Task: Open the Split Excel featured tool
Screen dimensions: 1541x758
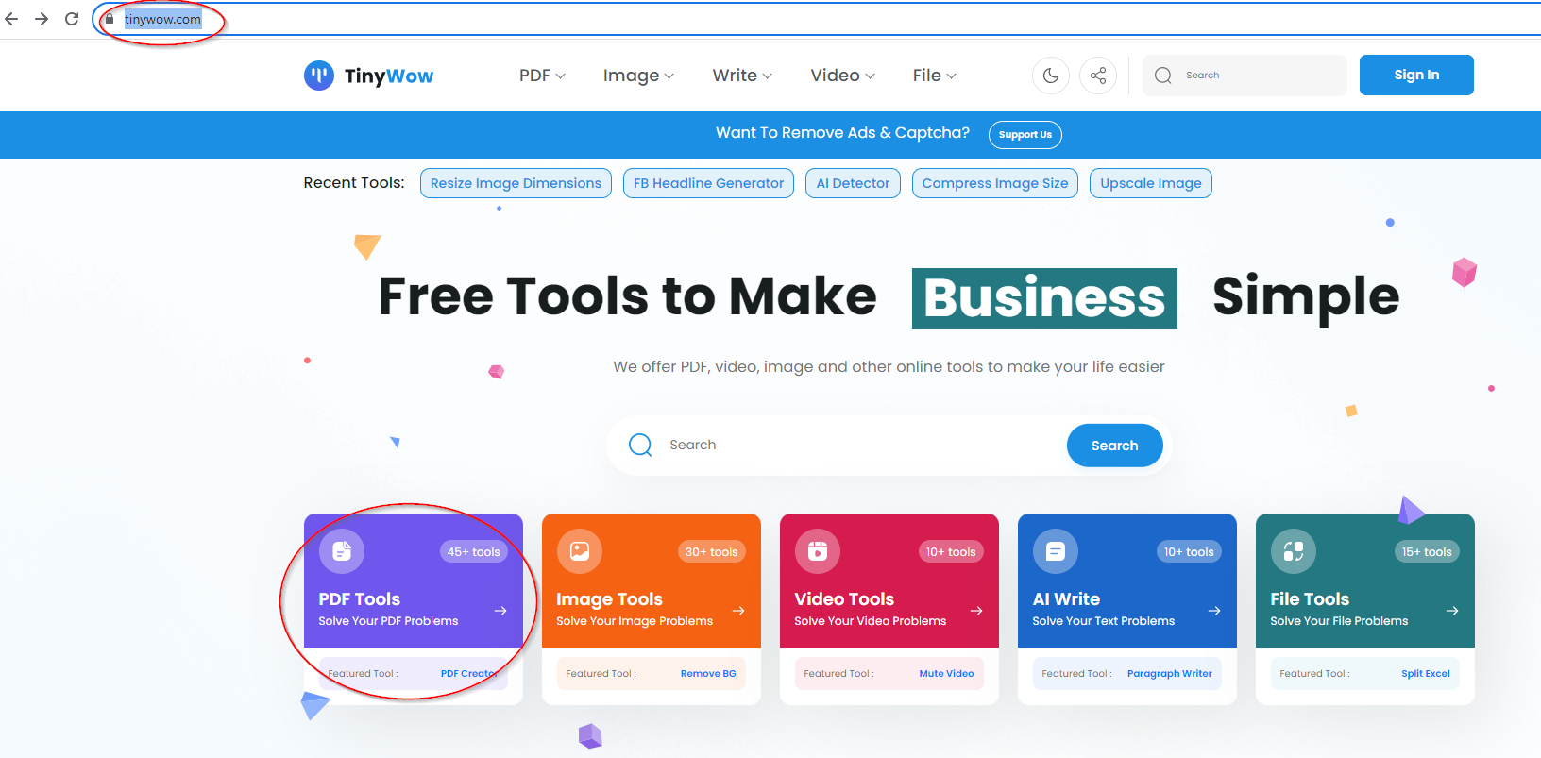Action: (x=1426, y=674)
